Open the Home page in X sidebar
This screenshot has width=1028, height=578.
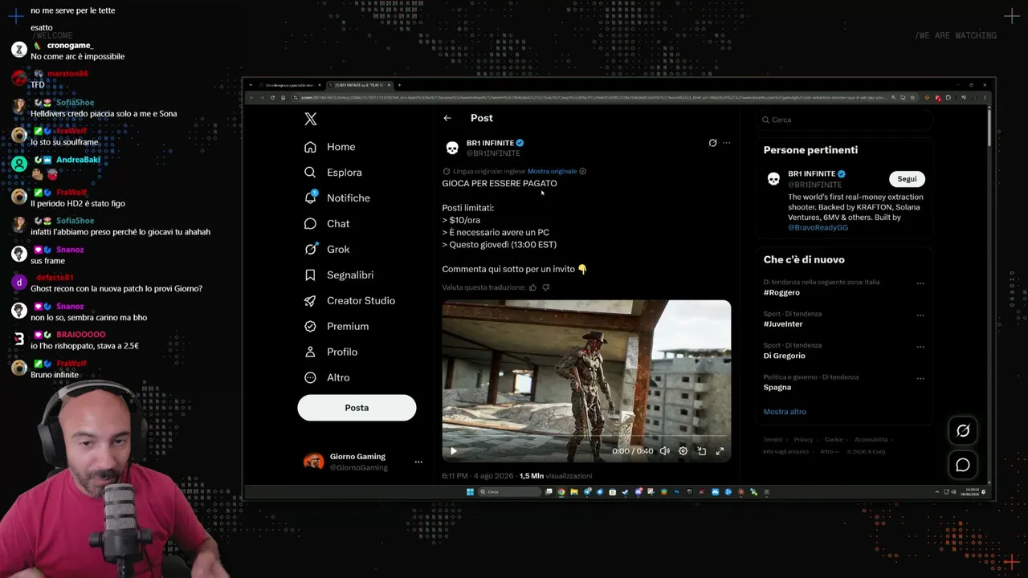(x=330, y=147)
